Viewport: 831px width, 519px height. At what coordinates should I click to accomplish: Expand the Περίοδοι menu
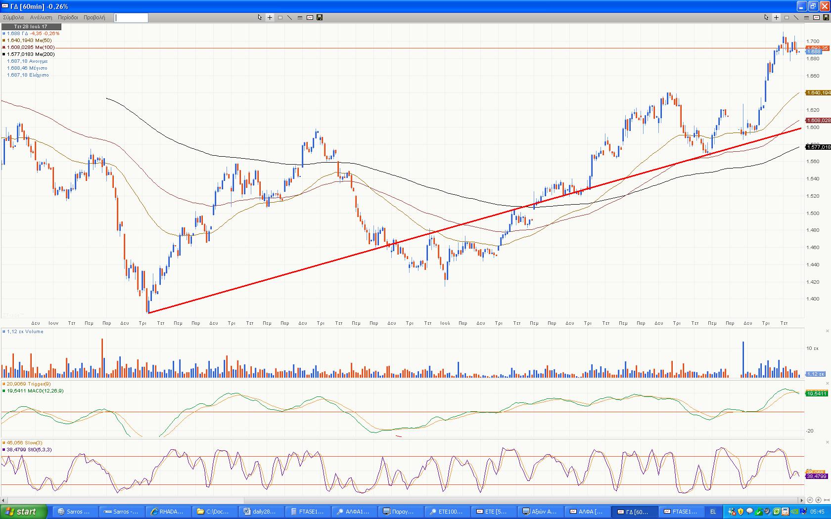coord(68,17)
